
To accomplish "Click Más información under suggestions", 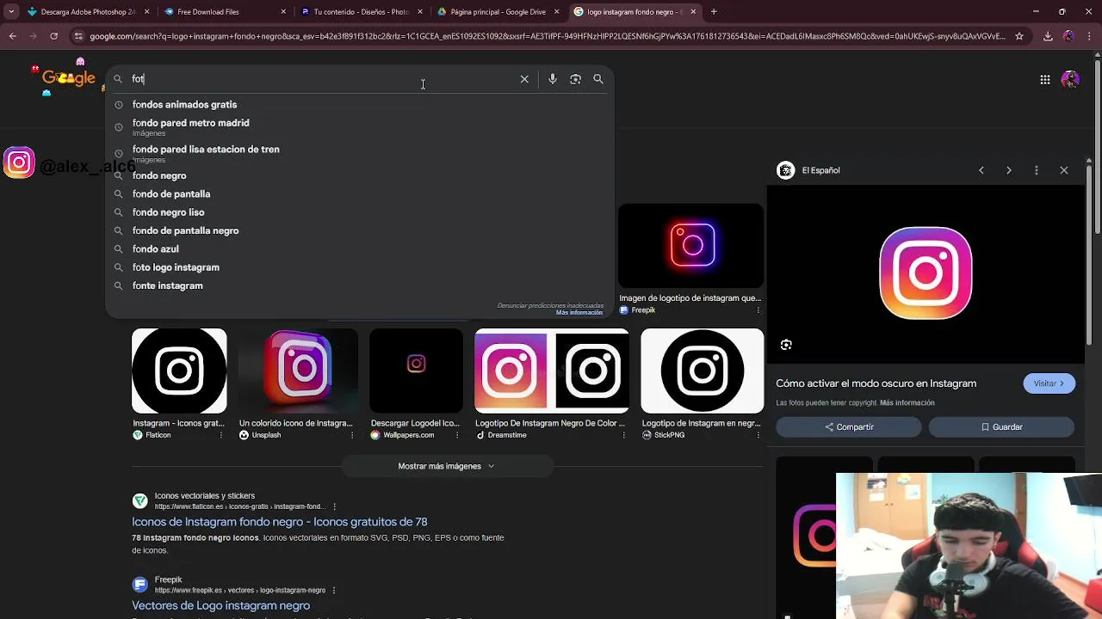I will [579, 313].
